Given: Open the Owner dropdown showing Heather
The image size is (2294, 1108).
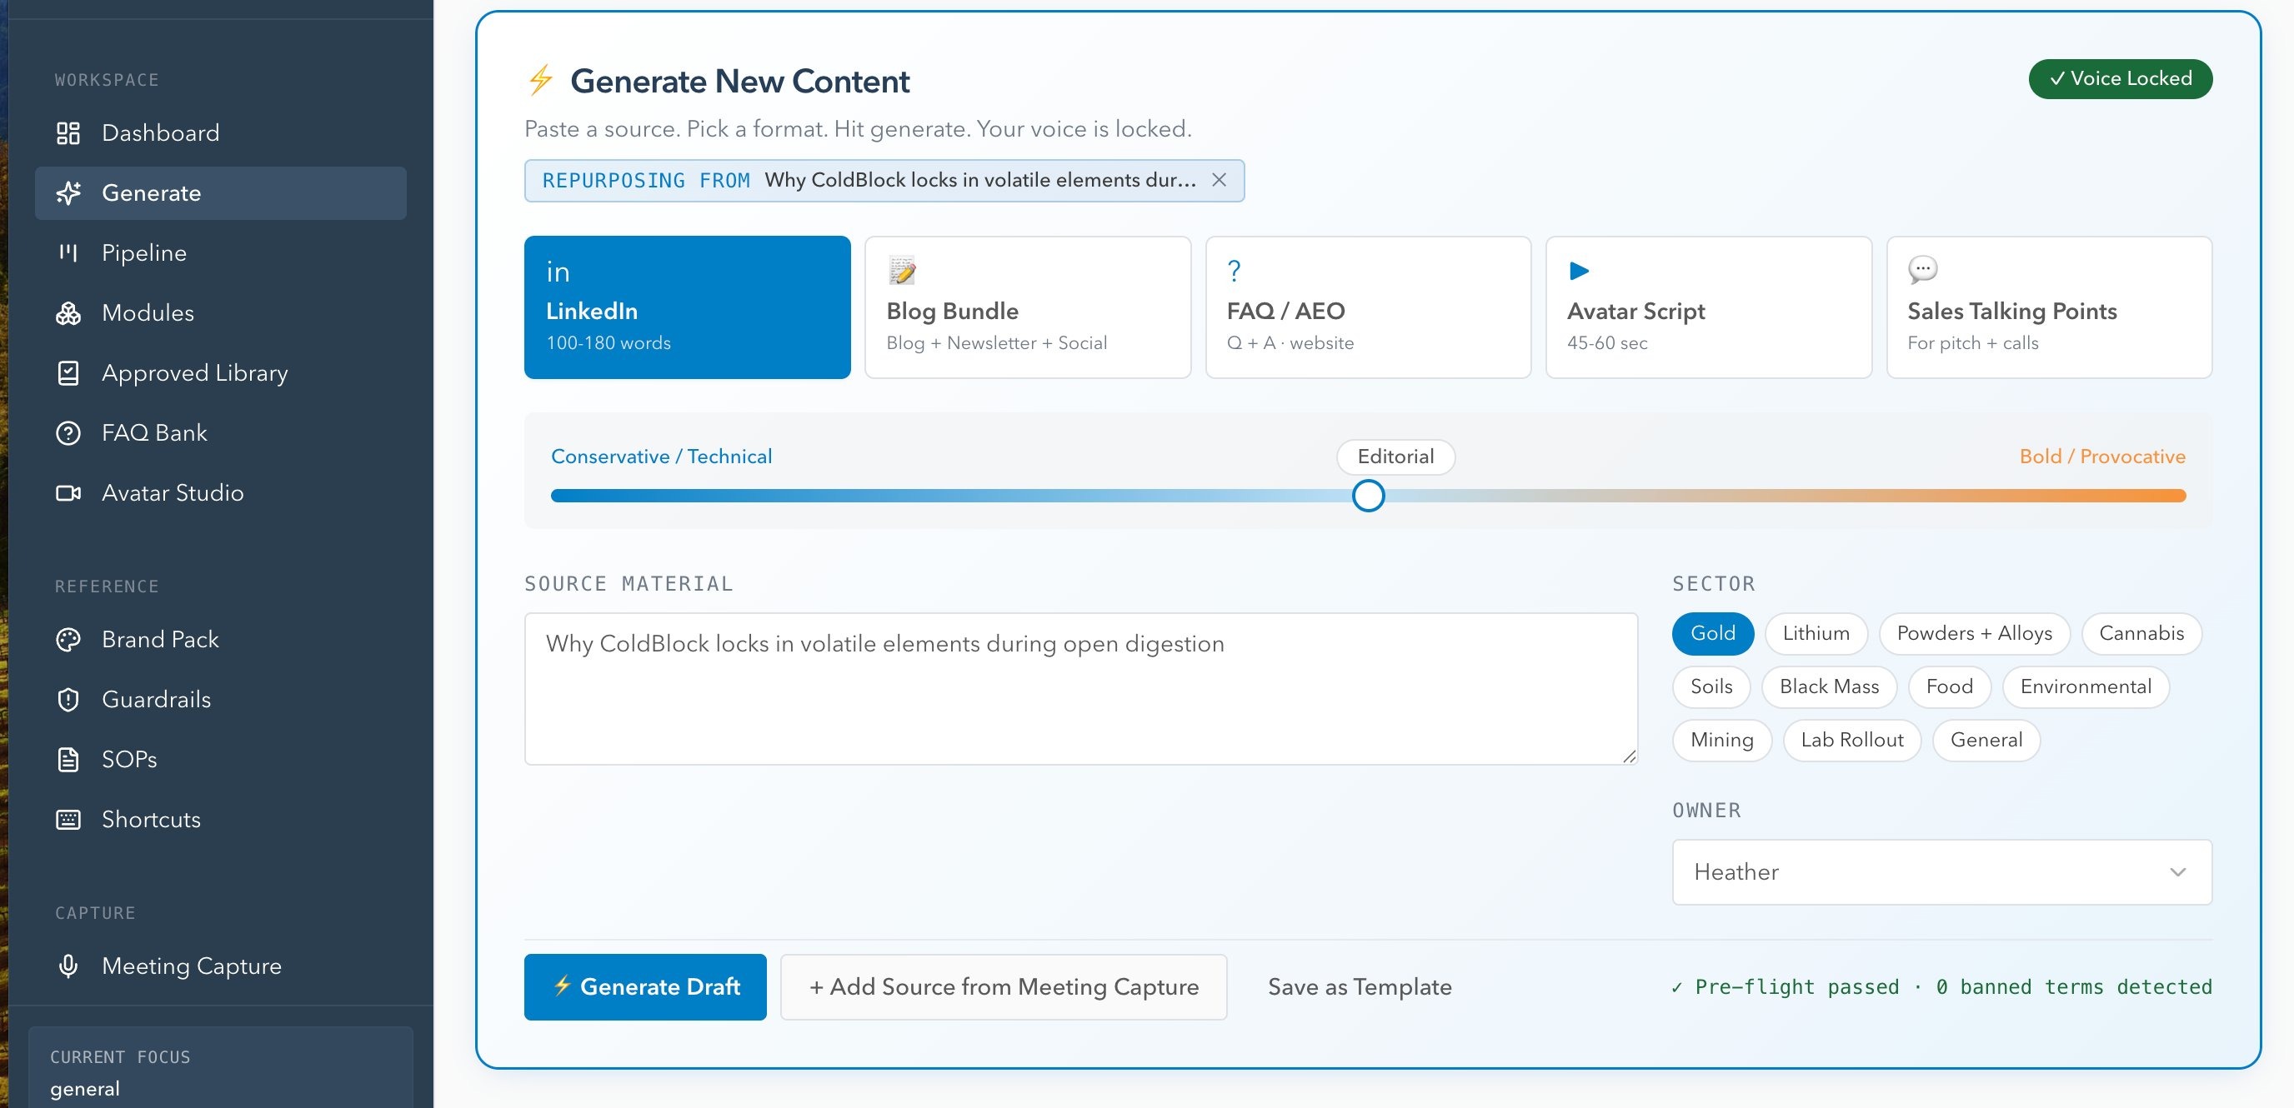Looking at the screenshot, I should tap(1941, 872).
